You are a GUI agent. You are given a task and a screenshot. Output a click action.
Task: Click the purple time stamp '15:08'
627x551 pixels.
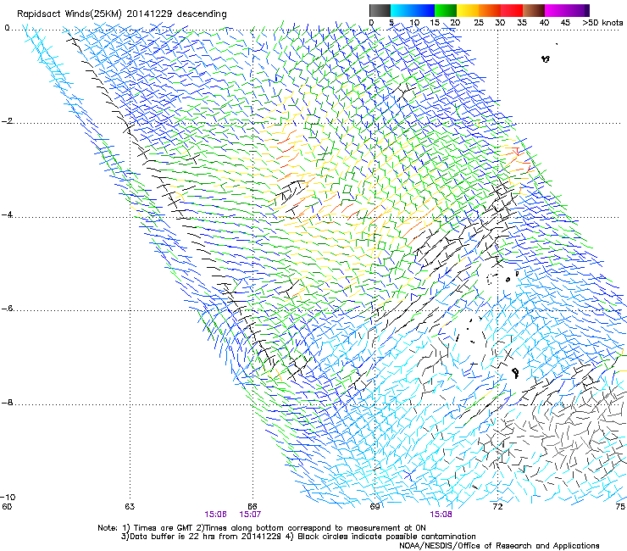[x=441, y=515]
